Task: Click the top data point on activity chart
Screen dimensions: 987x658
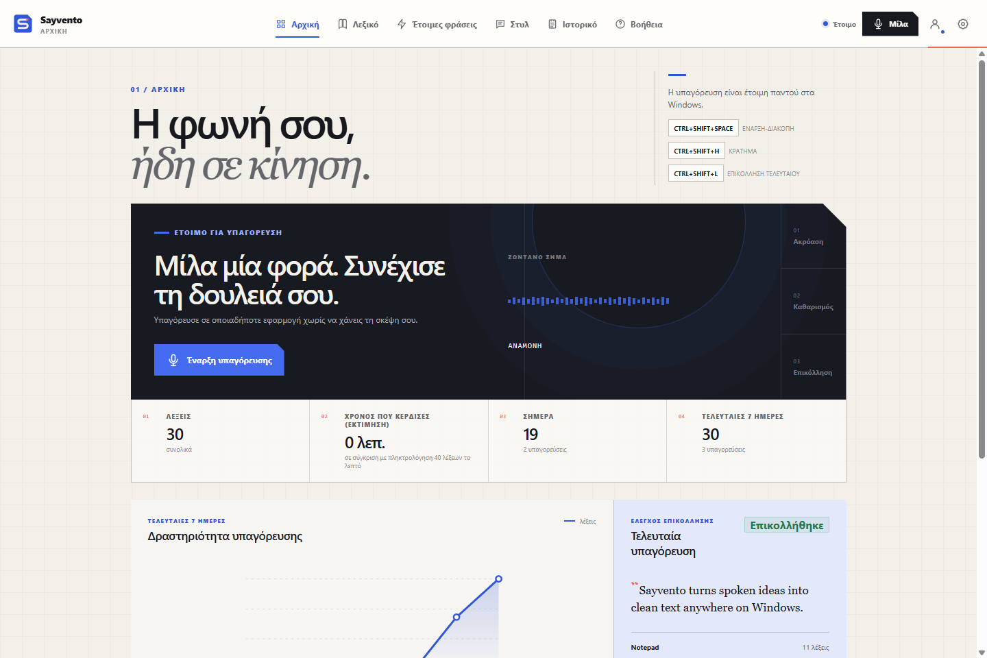Action: pos(498,579)
